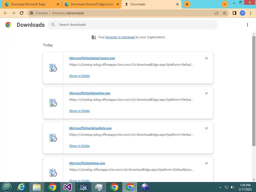Screen dimensions: 256x192
Task: Click the managed organization building icon
Action: pyautogui.click(x=94, y=37)
